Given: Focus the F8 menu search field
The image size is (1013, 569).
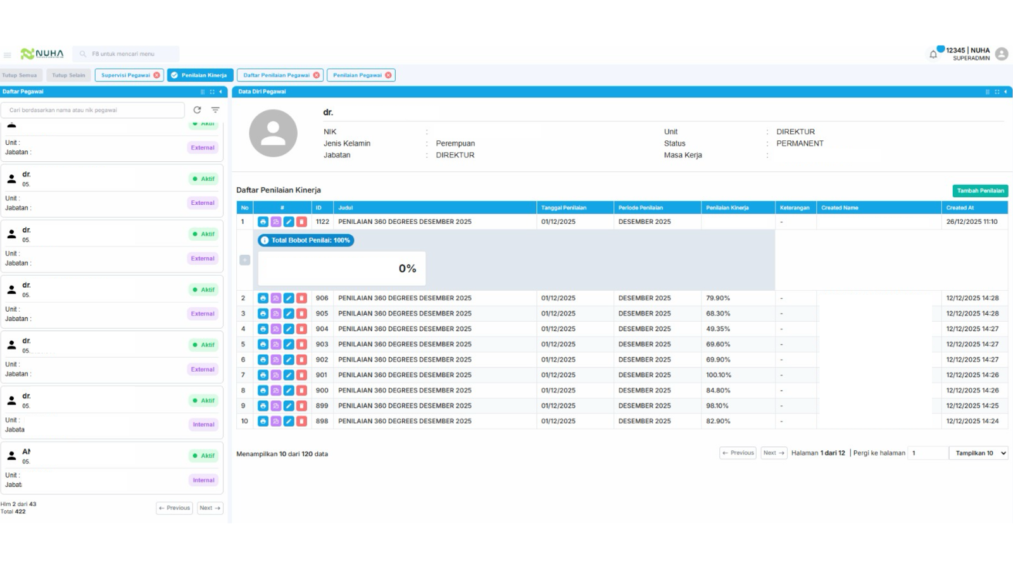Looking at the screenshot, I should (x=126, y=54).
